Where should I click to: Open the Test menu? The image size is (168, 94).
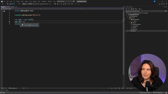[x=30, y=1]
